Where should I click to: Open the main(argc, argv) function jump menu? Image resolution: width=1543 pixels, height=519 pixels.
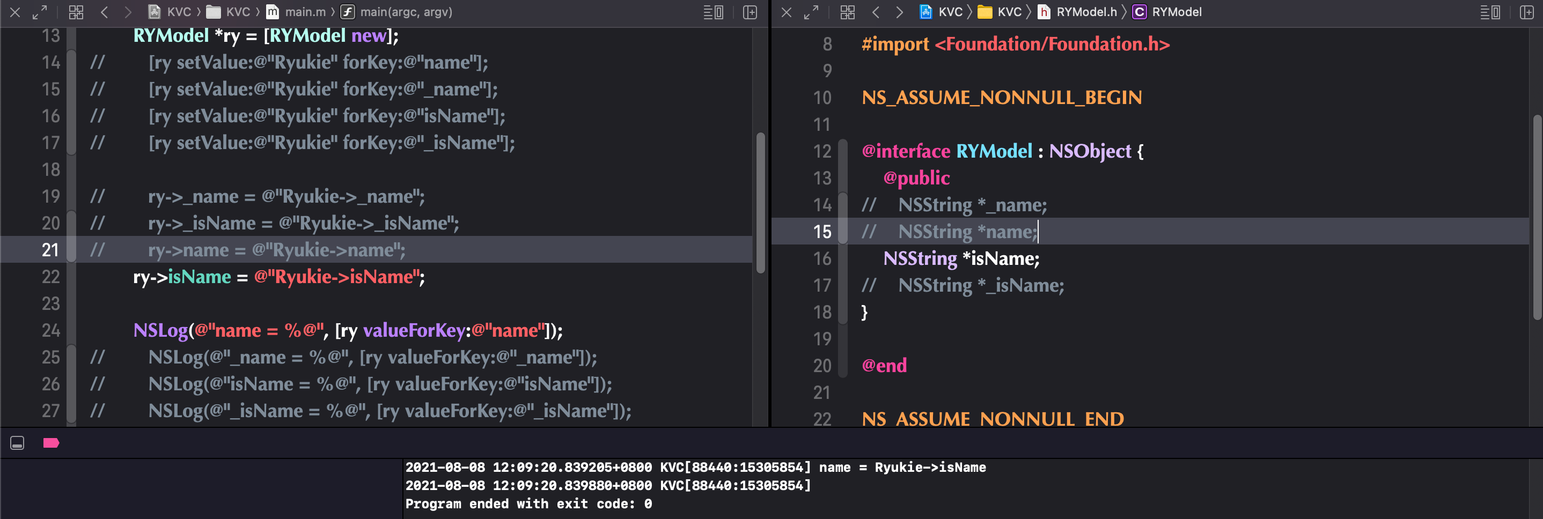(x=396, y=12)
